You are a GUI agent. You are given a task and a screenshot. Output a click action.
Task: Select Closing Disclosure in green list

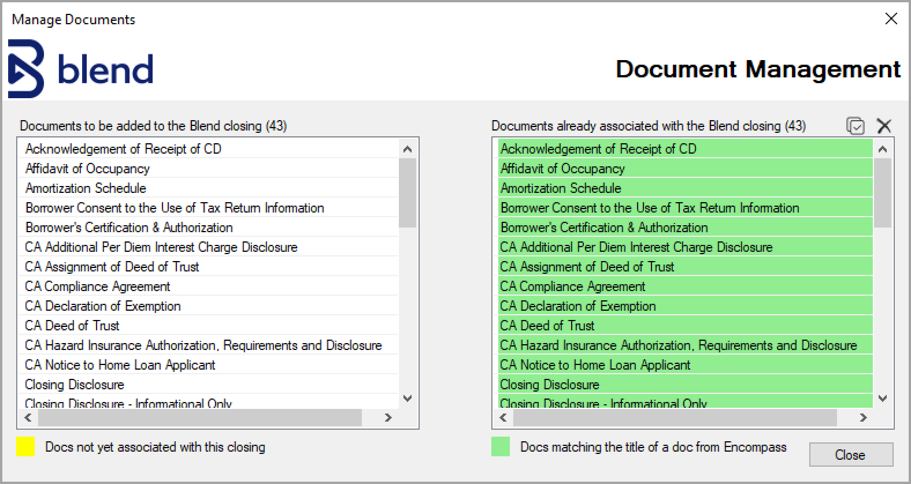(686, 385)
